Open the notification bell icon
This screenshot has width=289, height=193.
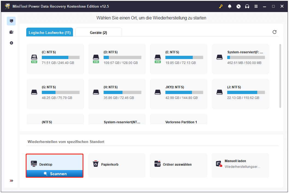pos(230,7)
